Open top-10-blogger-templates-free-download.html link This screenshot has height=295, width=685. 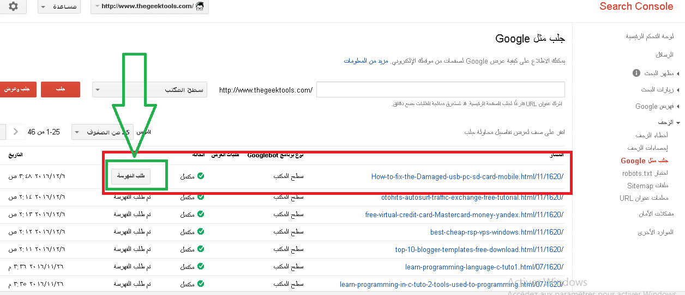479,249
